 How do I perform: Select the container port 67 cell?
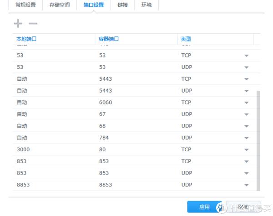pos(102,114)
